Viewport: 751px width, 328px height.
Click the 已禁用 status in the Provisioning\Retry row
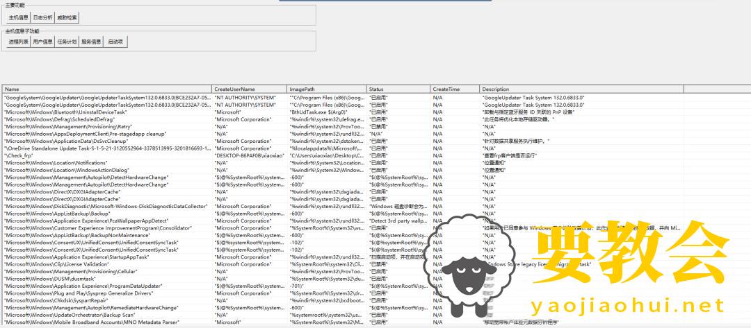coord(398,126)
